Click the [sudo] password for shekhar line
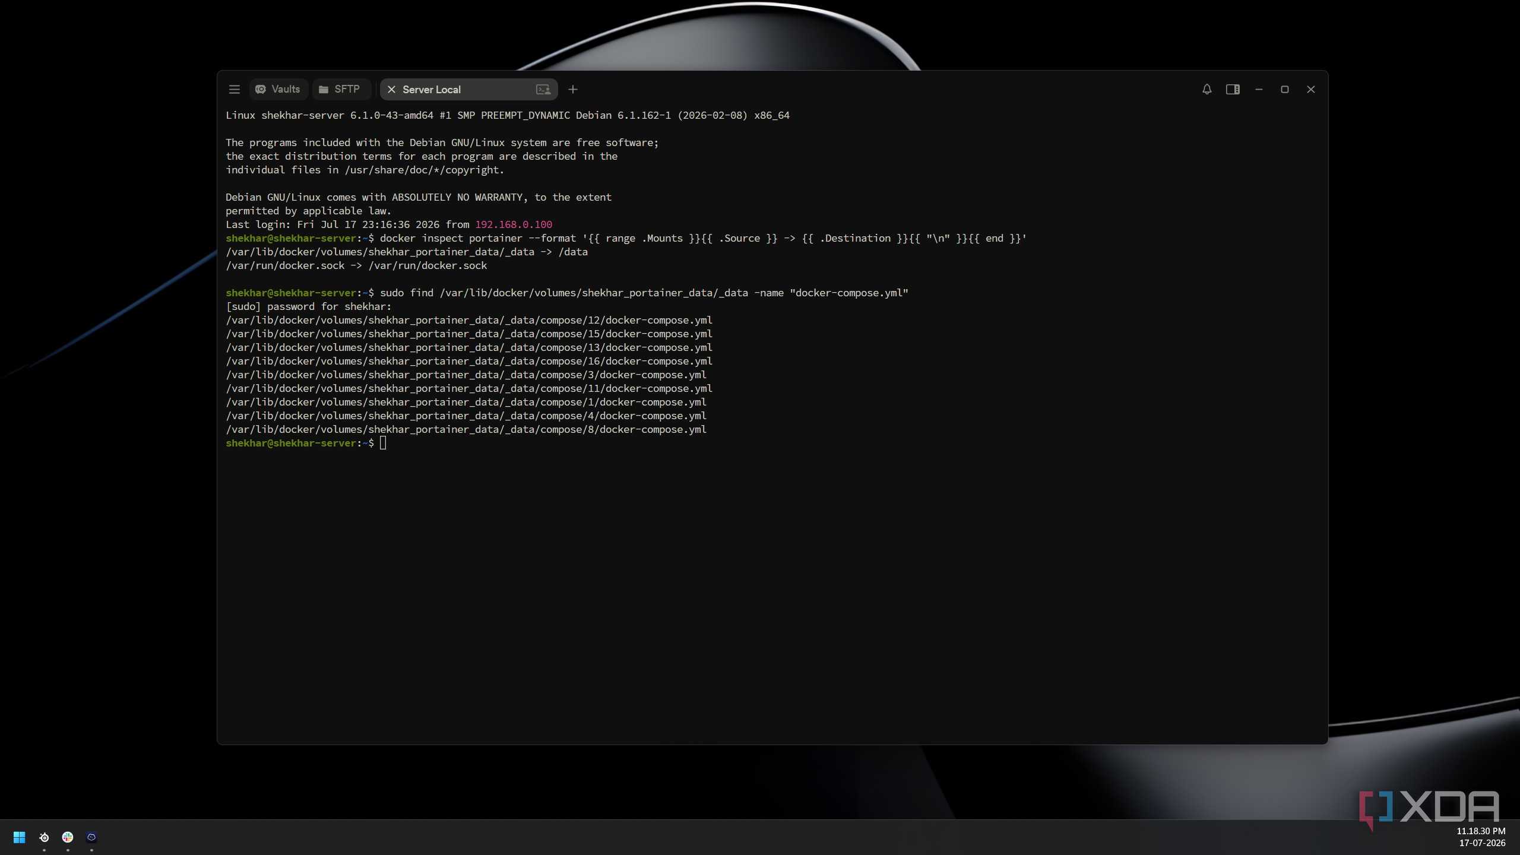This screenshot has width=1520, height=855. 309,306
